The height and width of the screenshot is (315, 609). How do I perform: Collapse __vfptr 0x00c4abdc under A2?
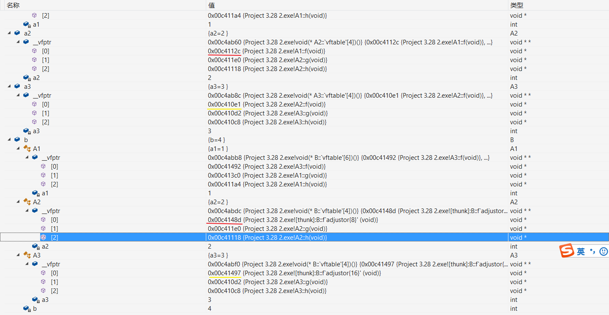[27, 211]
